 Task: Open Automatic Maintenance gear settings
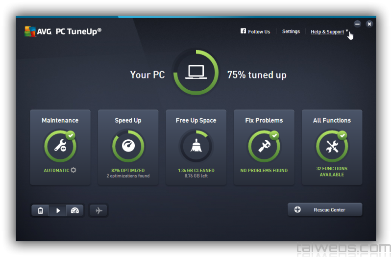pos(73,170)
